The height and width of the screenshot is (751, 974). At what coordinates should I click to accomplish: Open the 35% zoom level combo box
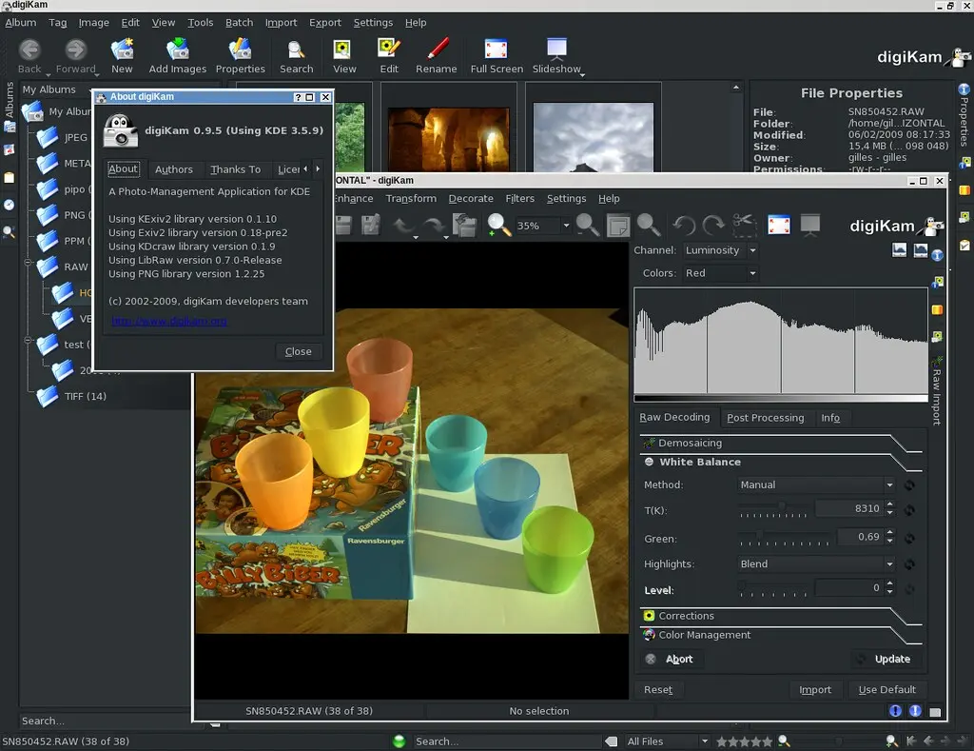(541, 226)
